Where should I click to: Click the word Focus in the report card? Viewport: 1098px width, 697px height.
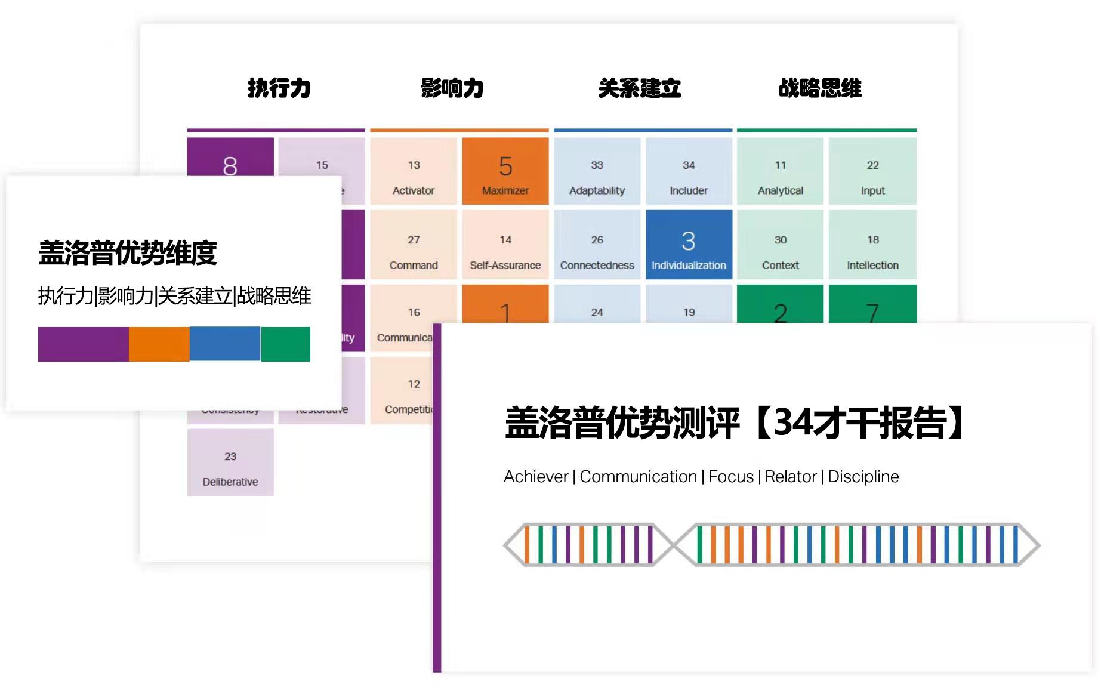click(x=731, y=477)
